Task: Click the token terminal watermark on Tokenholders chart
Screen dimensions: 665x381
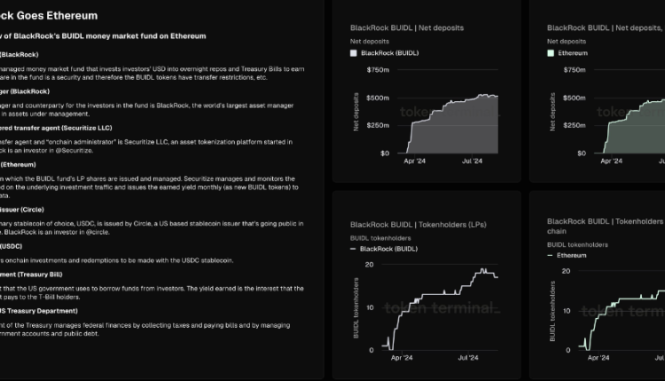Action: (442, 308)
